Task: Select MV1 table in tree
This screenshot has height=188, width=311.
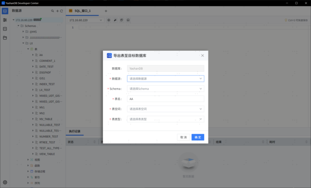Action: click(42, 108)
